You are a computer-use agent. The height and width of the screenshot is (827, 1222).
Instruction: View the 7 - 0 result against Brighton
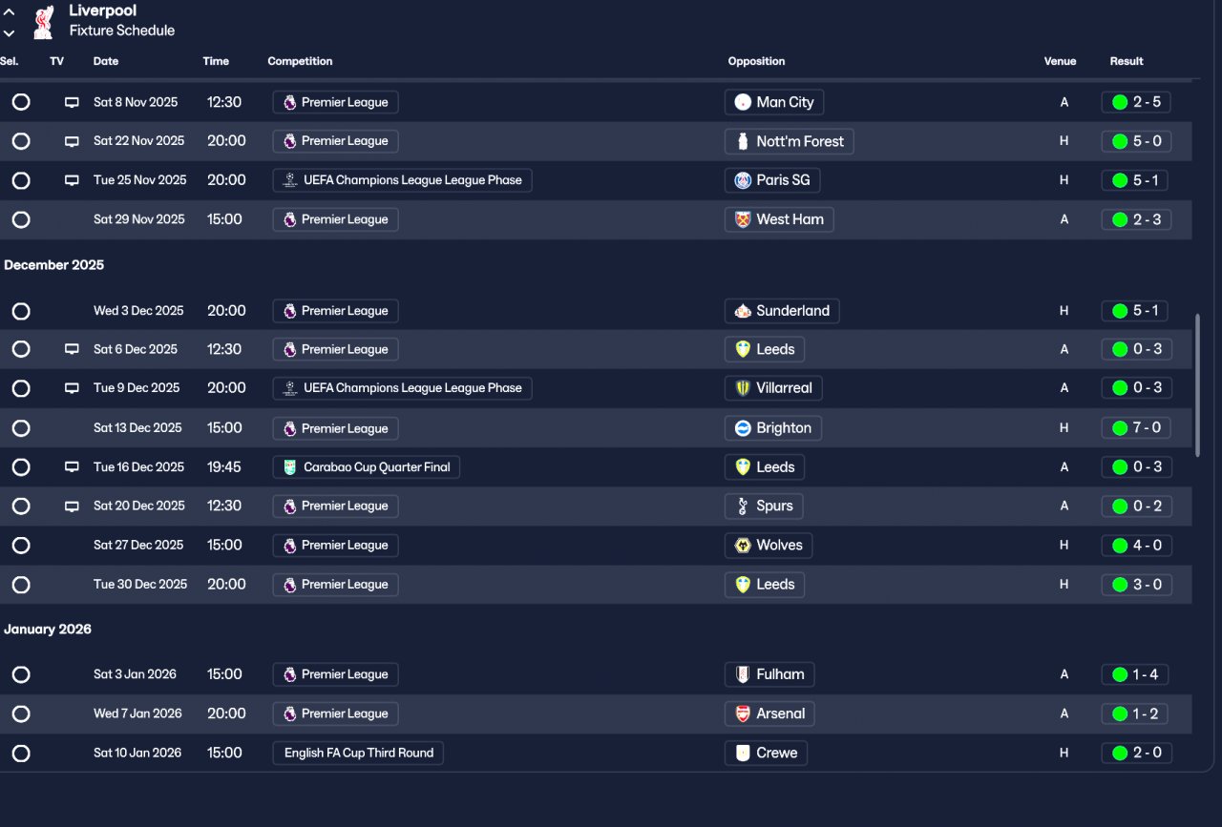pyautogui.click(x=1136, y=428)
